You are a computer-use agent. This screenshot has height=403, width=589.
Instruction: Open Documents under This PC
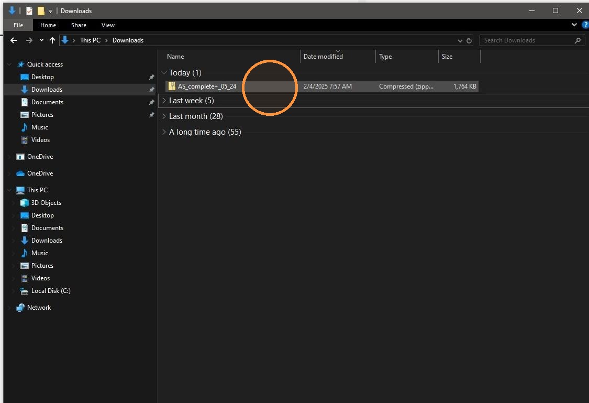(47, 228)
